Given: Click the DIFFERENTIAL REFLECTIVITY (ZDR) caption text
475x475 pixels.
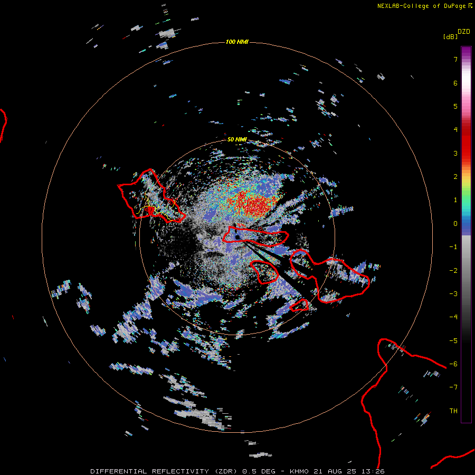Looking at the screenshot, I should [x=164, y=471].
